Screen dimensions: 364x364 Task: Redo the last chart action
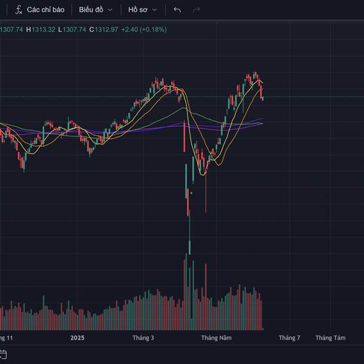point(197,10)
